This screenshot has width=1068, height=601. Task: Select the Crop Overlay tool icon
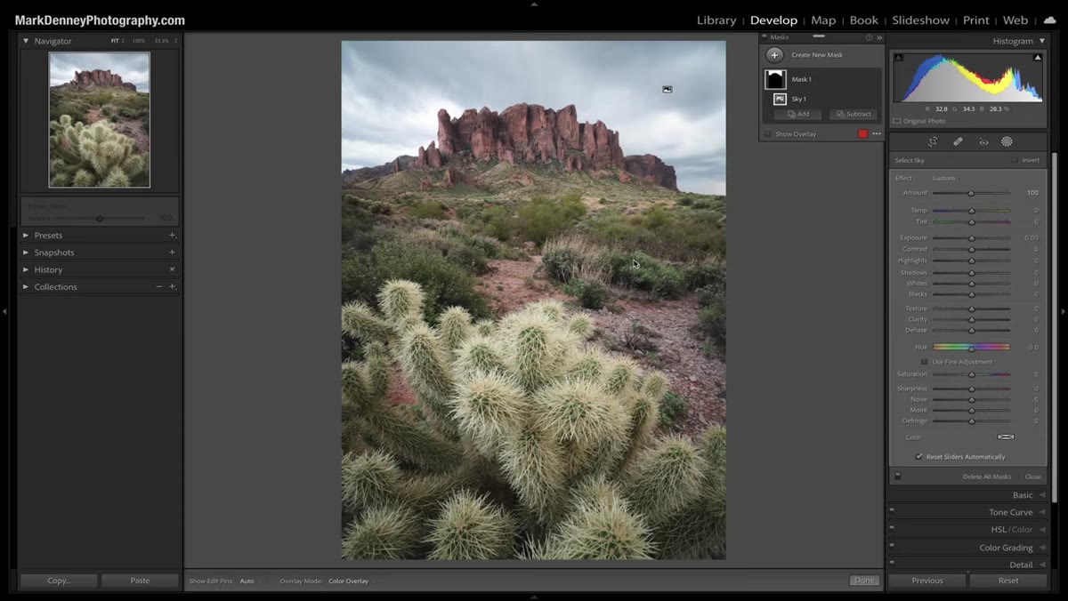click(x=933, y=141)
